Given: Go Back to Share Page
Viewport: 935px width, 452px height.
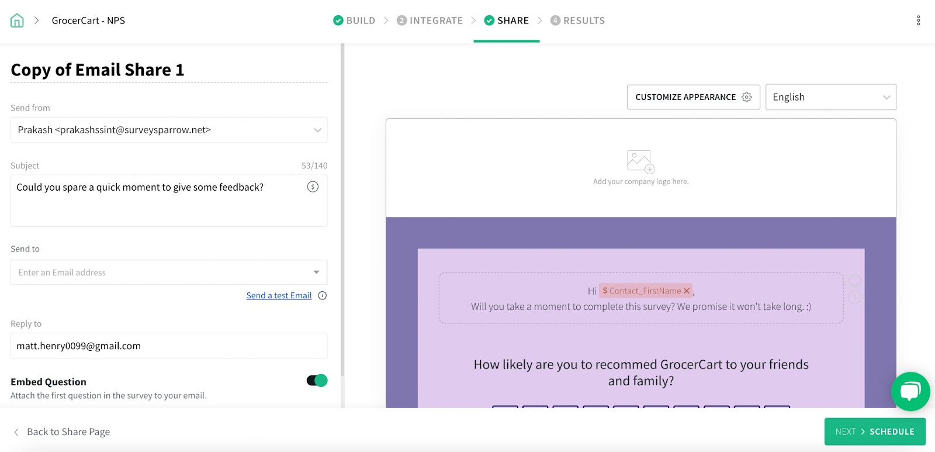Looking at the screenshot, I should [62, 432].
